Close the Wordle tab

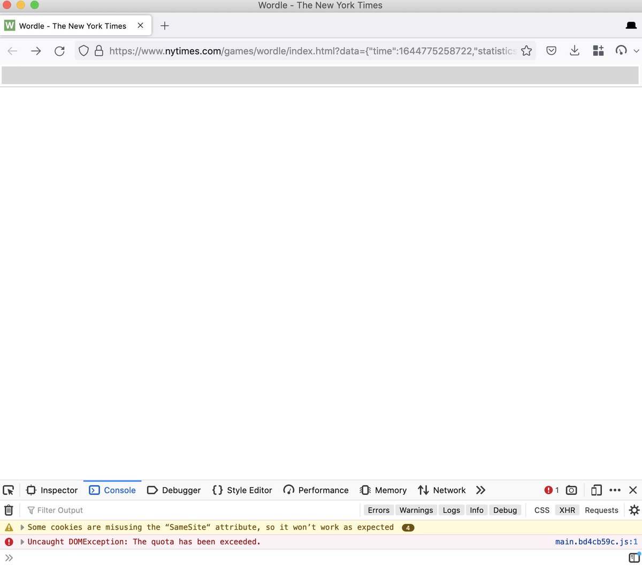tap(140, 25)
